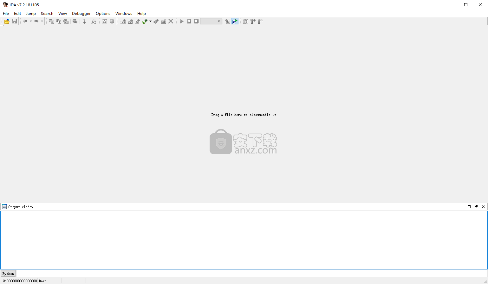This screenshot has height=284, width=488.
Task: Click 'Drag a file here to disassemble it' text
Action: pos(244,115)
